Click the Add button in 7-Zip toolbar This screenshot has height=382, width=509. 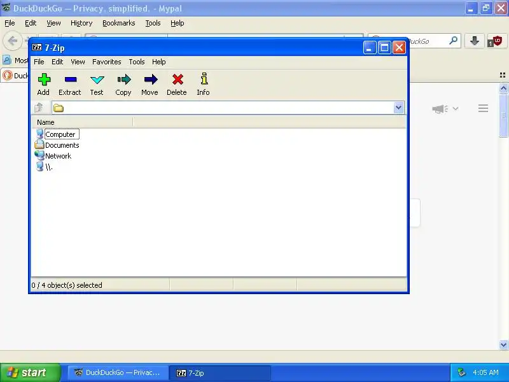click(x=43, y=84)
